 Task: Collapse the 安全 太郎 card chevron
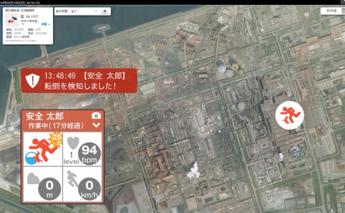pyautogui.click(x=96, y=125)
